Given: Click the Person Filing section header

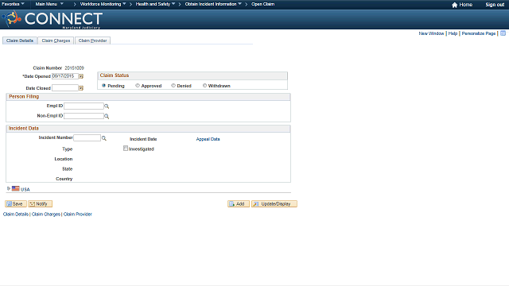Looking at the screenshot, I should (148, 97).
